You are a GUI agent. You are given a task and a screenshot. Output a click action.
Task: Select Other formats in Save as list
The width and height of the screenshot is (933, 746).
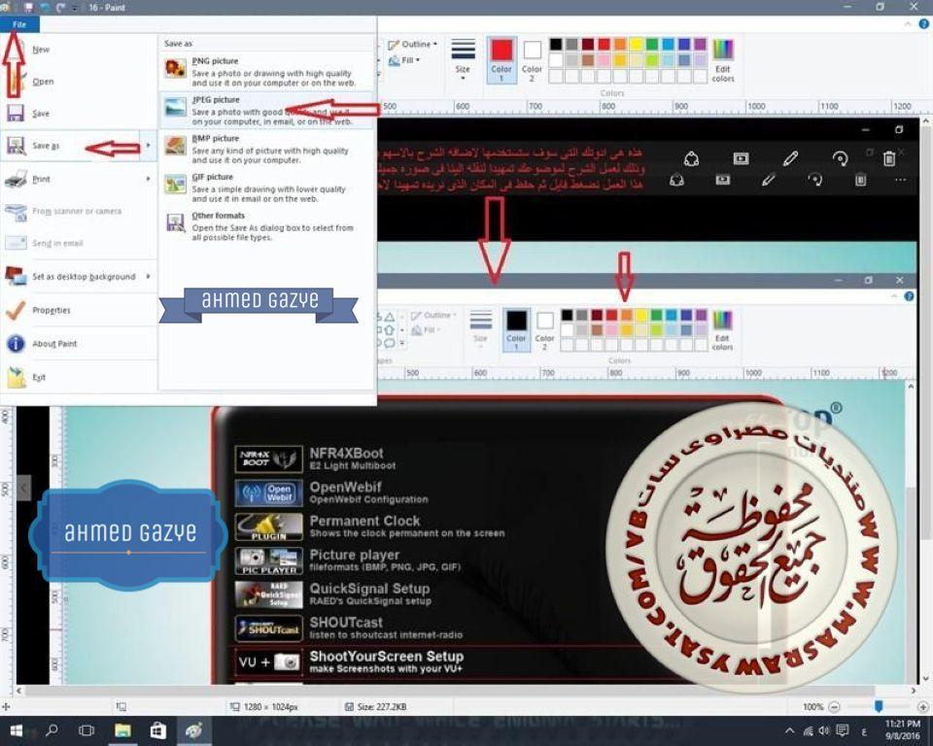267,226
